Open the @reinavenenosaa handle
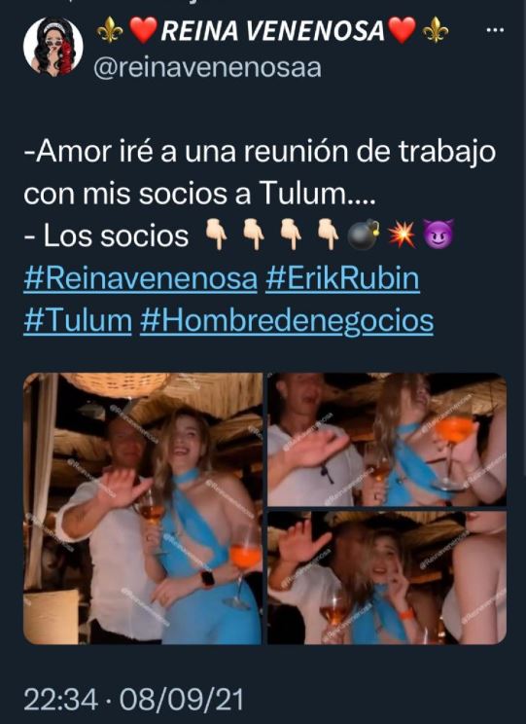This screenshot has height=724, width=526. point(207,68)
